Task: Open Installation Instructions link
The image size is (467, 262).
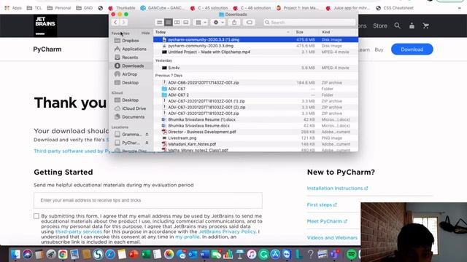Action: [337, 188]
